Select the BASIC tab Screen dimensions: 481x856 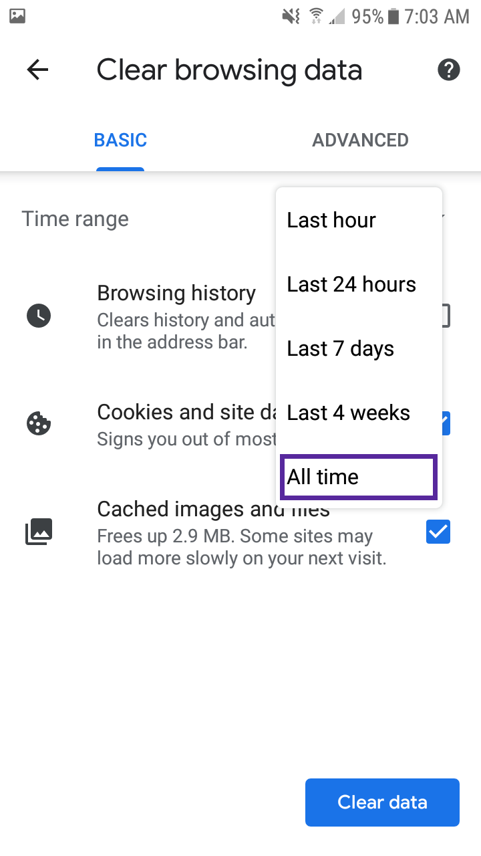pos(120,140)
